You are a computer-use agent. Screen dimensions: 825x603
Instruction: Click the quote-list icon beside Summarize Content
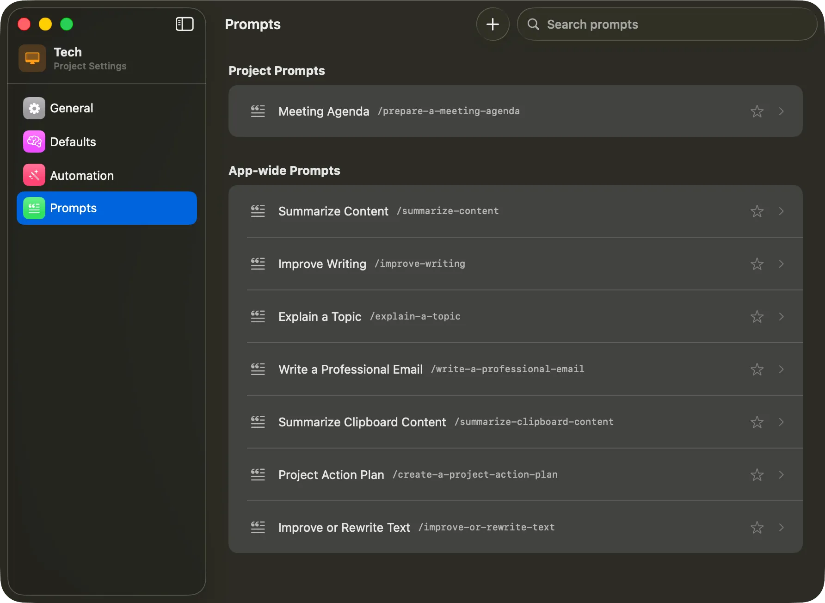tap(258, 211)
